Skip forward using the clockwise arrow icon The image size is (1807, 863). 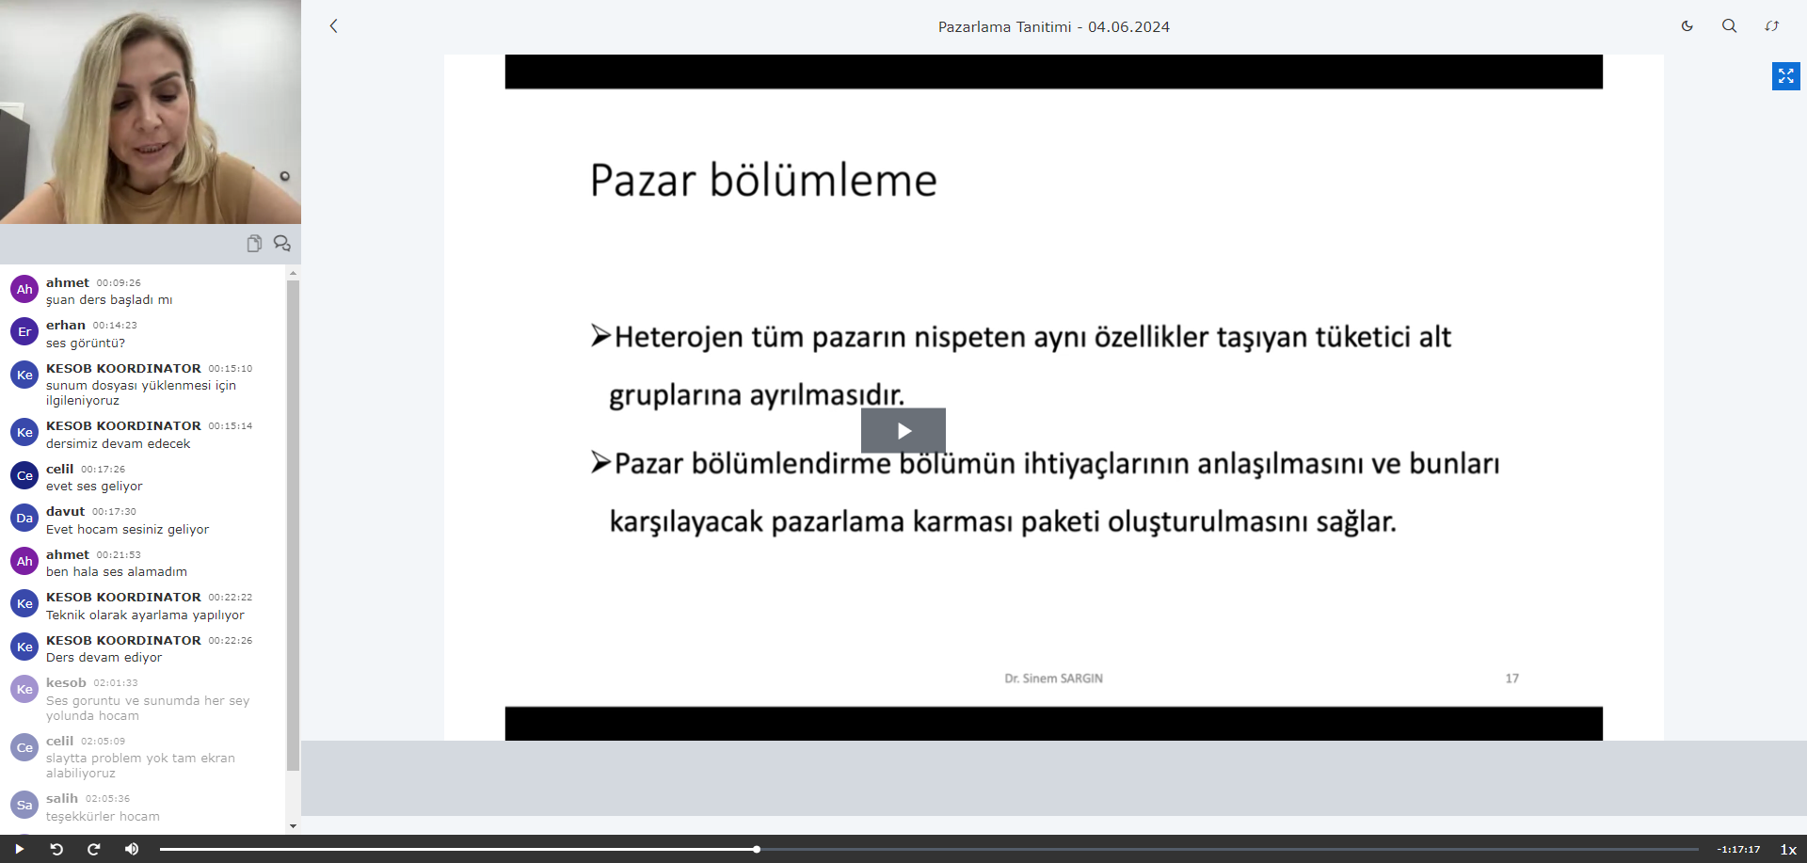point(94,849)
